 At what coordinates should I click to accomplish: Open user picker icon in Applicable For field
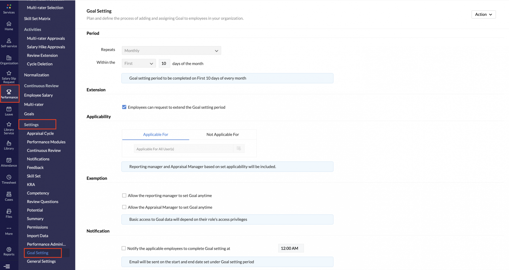click(239, 148)
